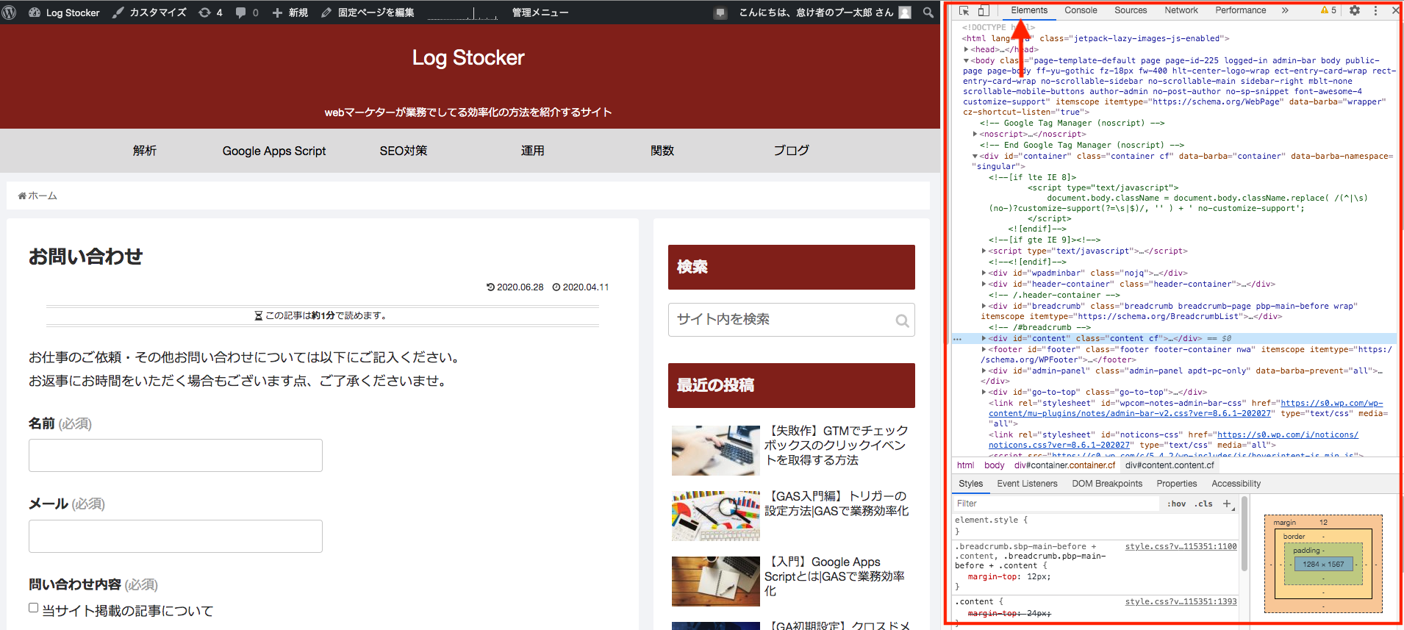Switch to DOM Breakpoints pane tab

[x=1107, y=484]
